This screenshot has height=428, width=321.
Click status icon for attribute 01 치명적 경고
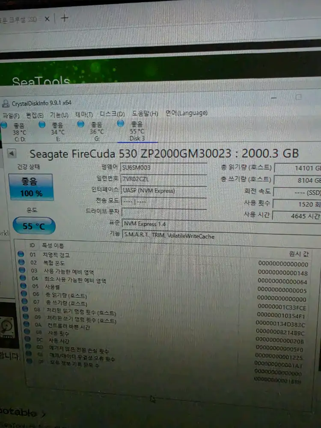click(21, 254)
